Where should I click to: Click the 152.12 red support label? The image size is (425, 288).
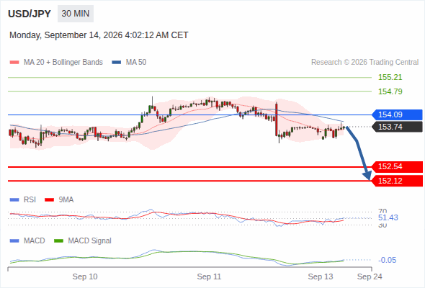[397, 181]
